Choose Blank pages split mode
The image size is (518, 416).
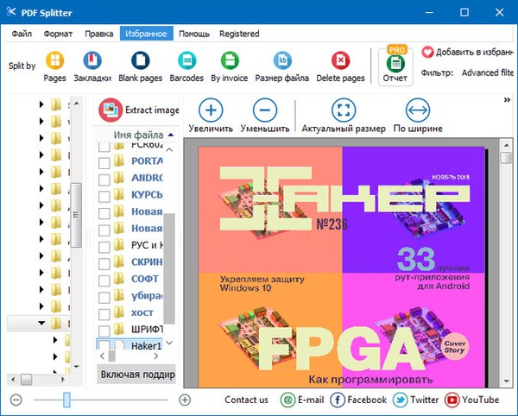140,66
